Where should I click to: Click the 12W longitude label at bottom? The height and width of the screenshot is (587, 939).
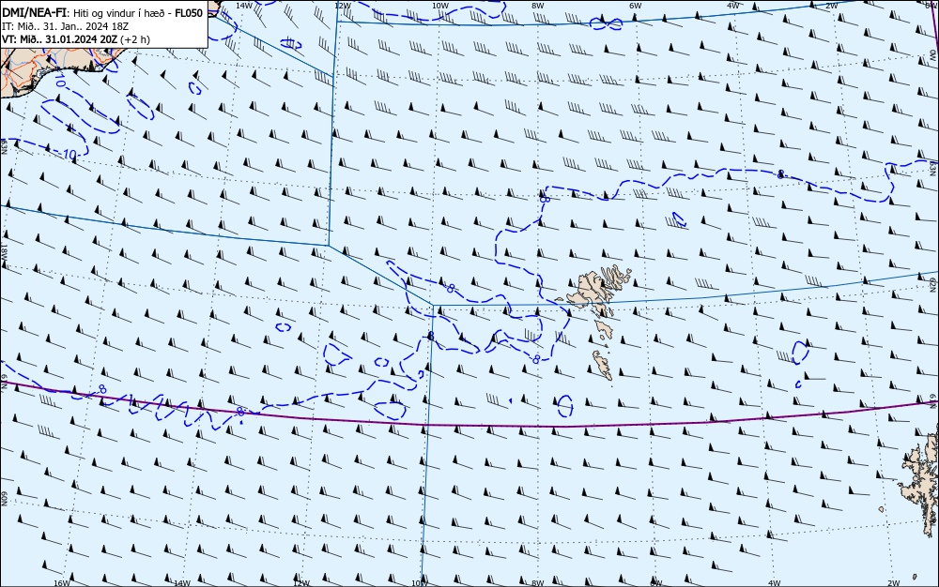(x=301, y=583)
